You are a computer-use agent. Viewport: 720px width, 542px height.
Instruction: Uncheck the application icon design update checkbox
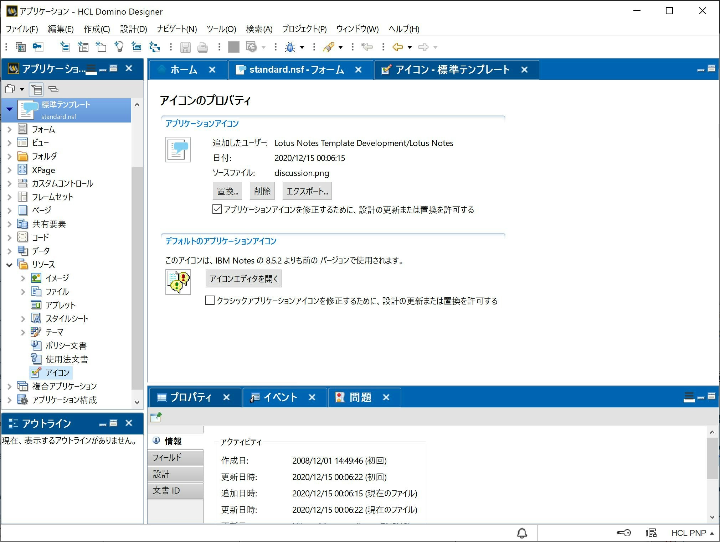pyautogui.click(x=217, y=210)
